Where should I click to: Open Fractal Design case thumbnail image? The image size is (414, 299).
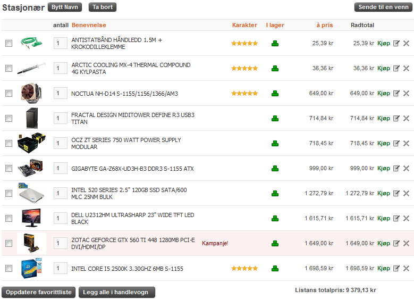[32, 118]
